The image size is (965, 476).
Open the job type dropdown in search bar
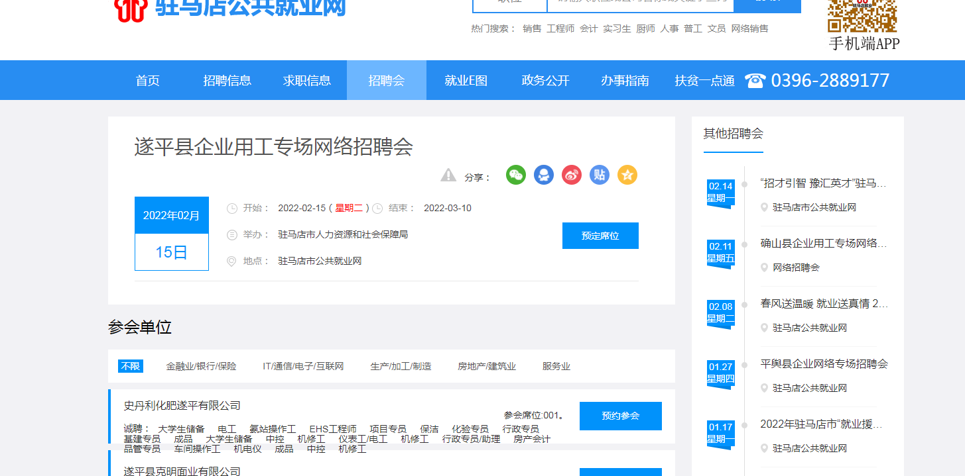[x=510, y=6]
